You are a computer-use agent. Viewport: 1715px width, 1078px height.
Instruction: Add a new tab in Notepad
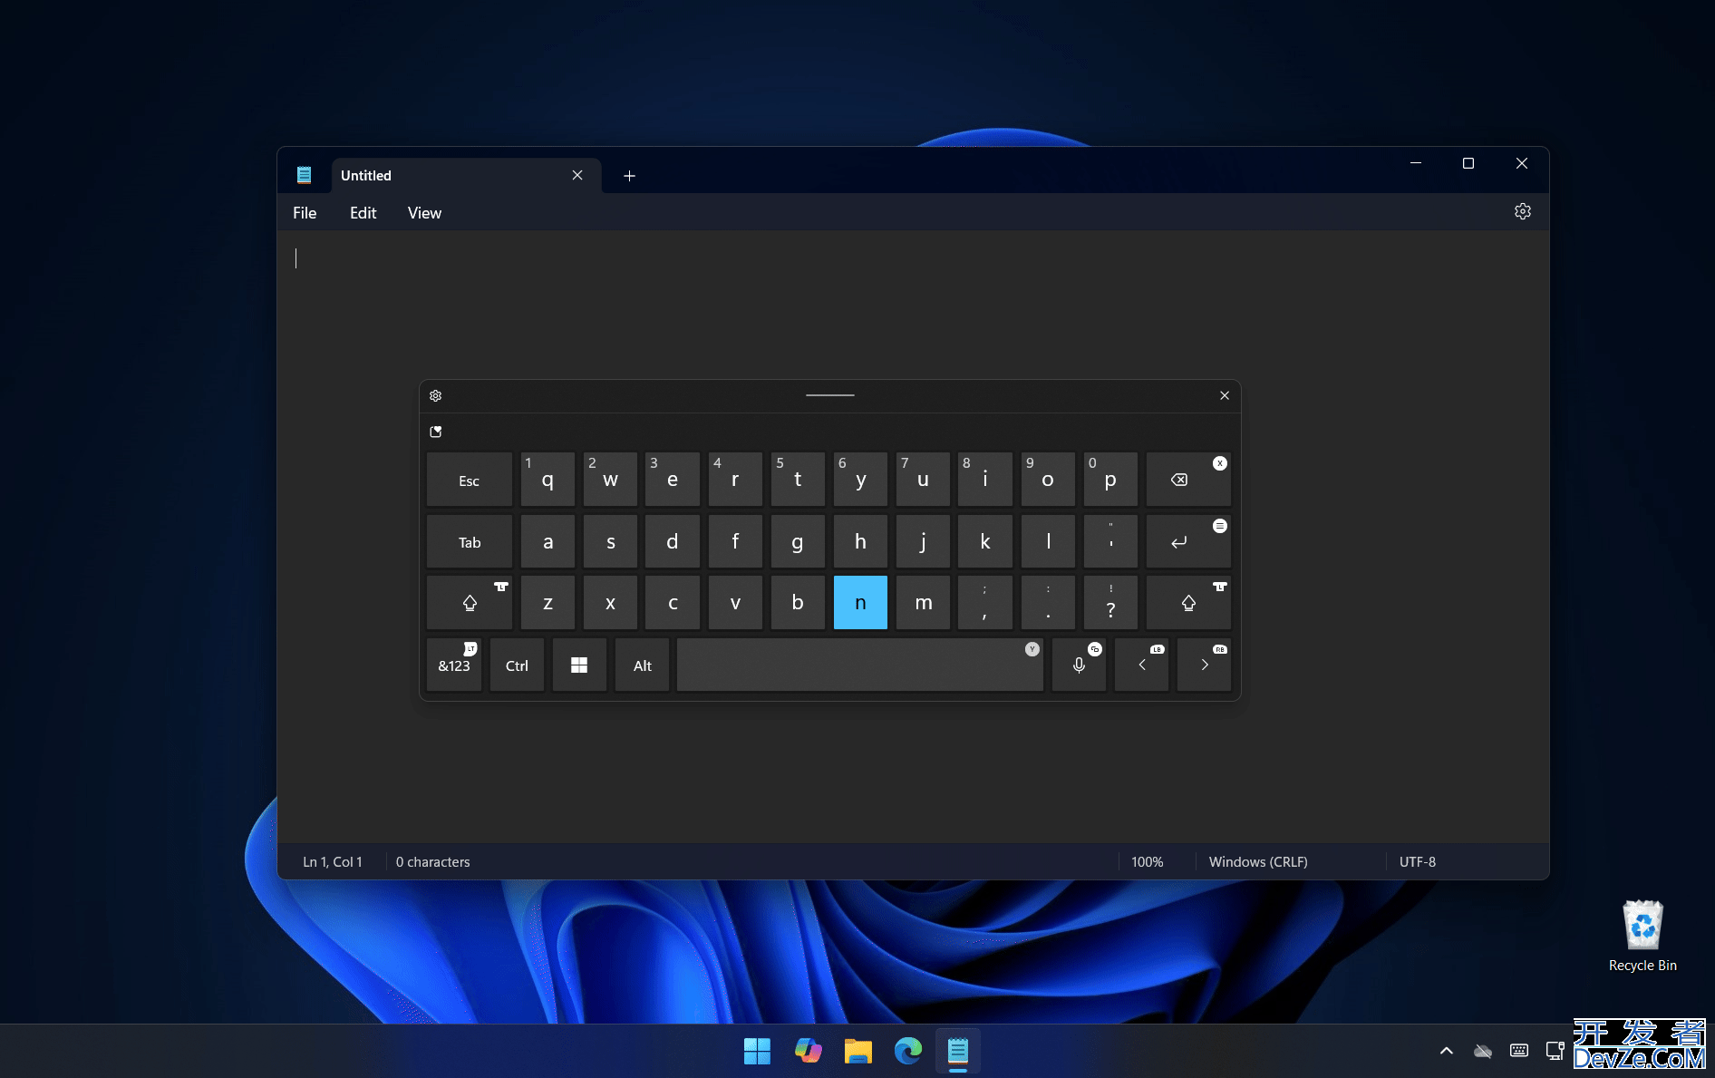click(629, 176)
